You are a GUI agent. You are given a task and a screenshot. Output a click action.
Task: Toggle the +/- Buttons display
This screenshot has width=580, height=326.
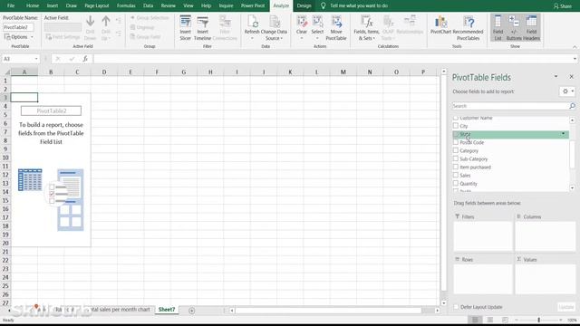tap(514, 27)
